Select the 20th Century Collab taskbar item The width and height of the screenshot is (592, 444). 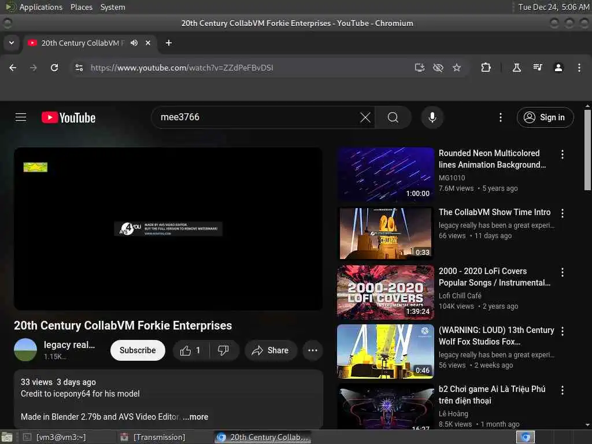[x=263, y=437]
